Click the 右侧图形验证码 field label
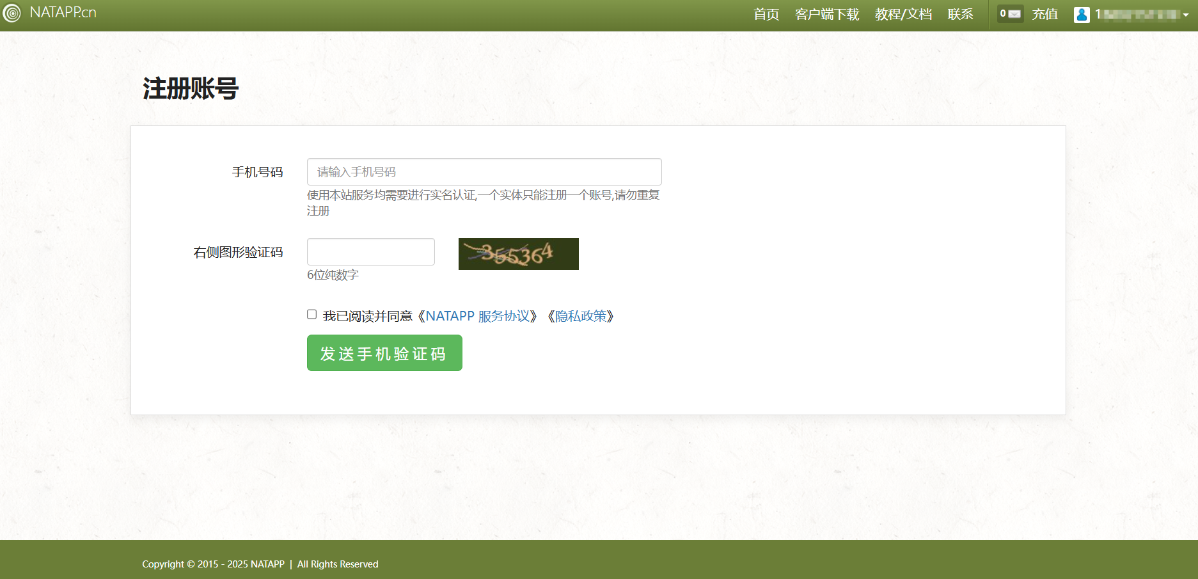 point(238,252)
